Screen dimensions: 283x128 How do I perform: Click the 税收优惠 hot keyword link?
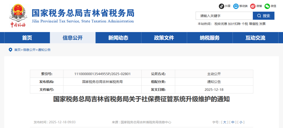pyautogui.click(x=221, y=24)
